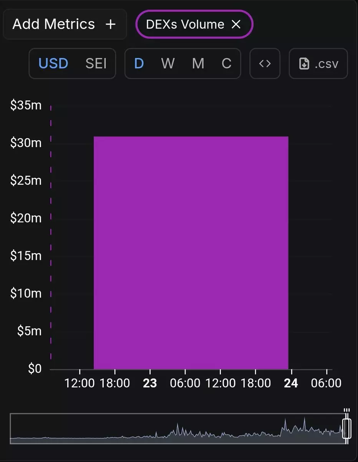The height and width of the screenshot is (462, 358).
Task: Select the daily (D) interval
Action: click(139, 64)
